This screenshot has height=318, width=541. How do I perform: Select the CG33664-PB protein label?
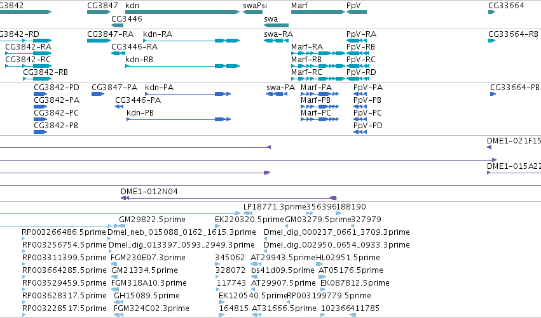(515, 88)
